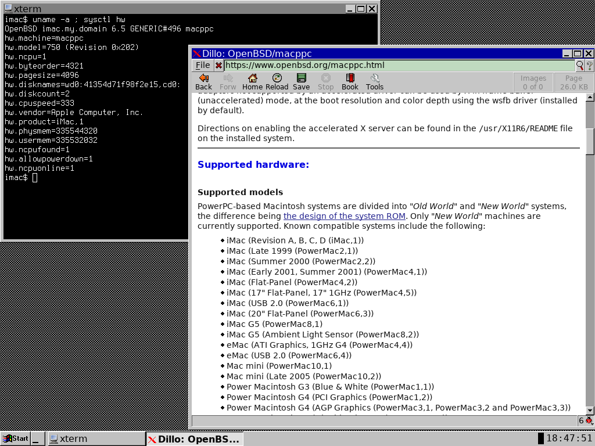Click the Dillo scrollbar up arrow
Screen dimensions: 595x446
point(590,98)
